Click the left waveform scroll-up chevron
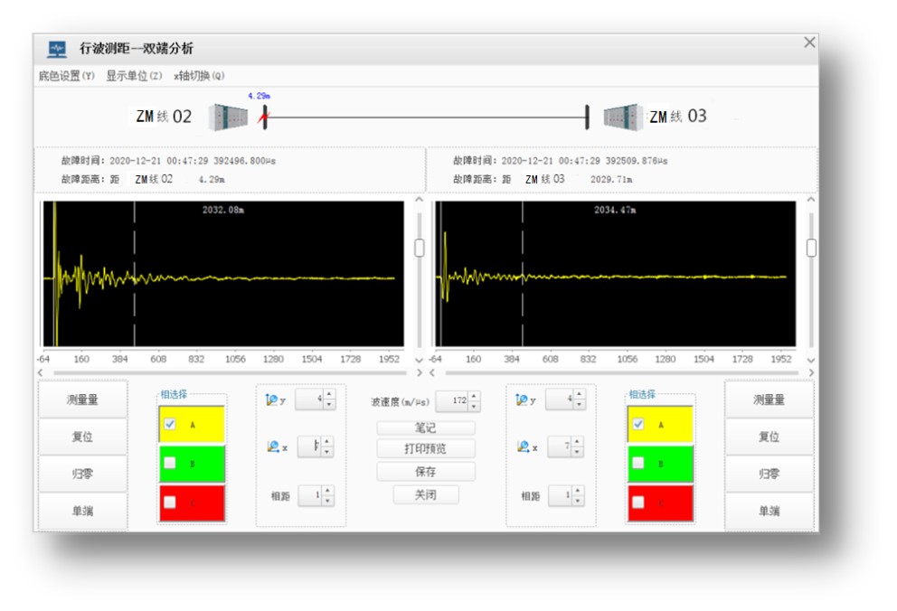This screenshot has width=897, height=611. pos(420,200)
